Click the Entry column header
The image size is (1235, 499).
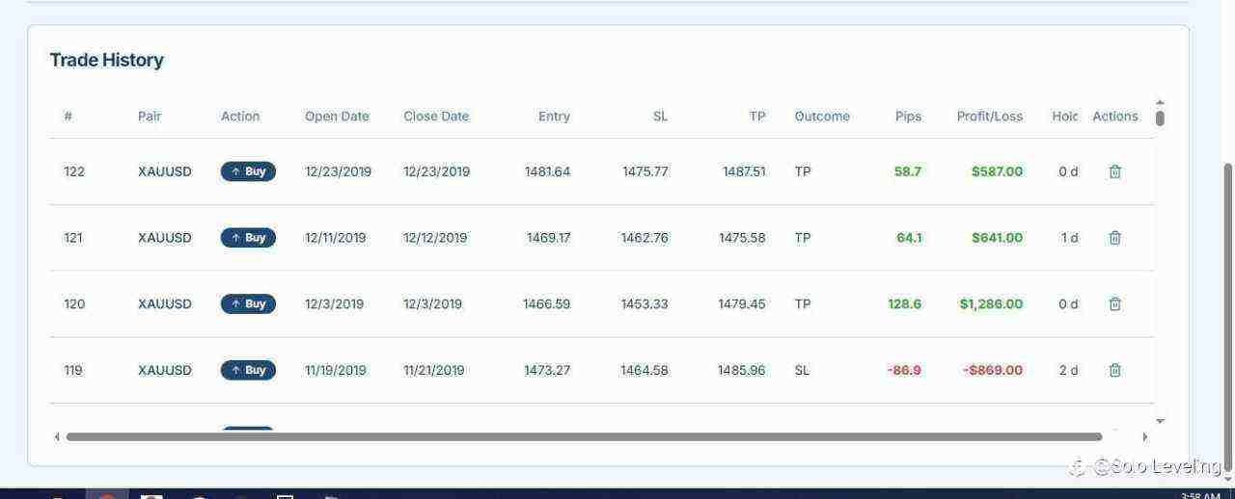coord(554,117)
